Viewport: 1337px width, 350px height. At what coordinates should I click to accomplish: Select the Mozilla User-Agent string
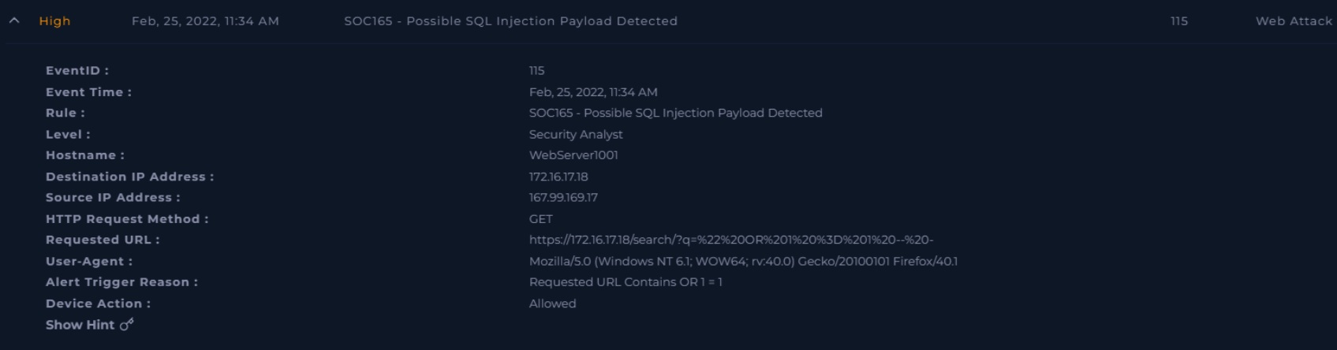pyautogui.click(x=743, y=261)
